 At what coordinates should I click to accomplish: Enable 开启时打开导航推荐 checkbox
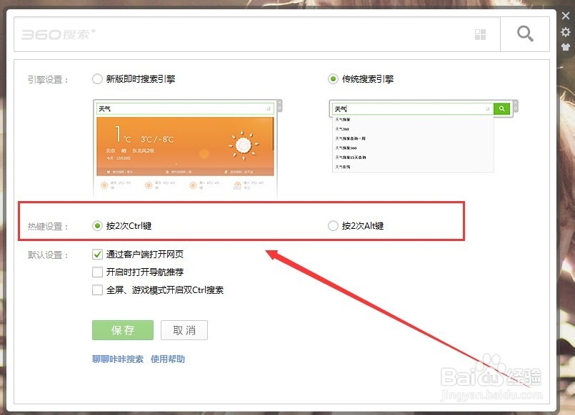click(97, 272)
